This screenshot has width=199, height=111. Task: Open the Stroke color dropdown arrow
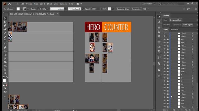pos(28,9)
